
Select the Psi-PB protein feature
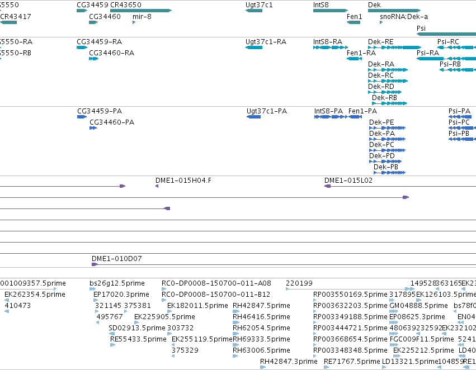(x=462, y=139)
